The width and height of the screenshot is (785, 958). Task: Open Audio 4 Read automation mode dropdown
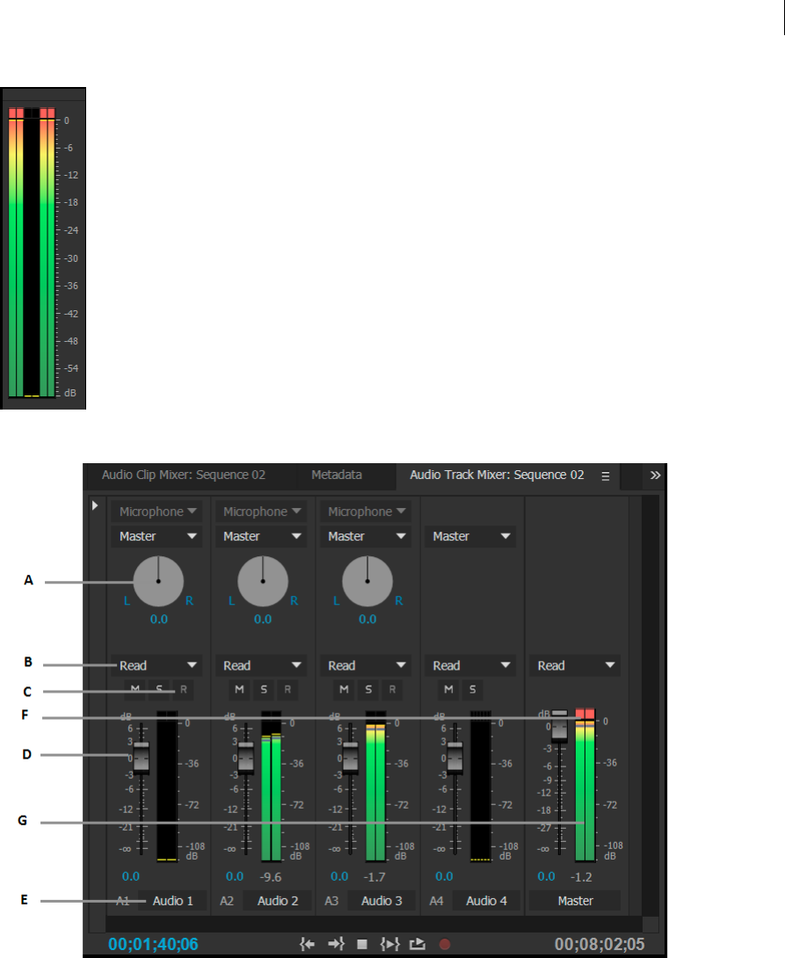click(470, 665)
